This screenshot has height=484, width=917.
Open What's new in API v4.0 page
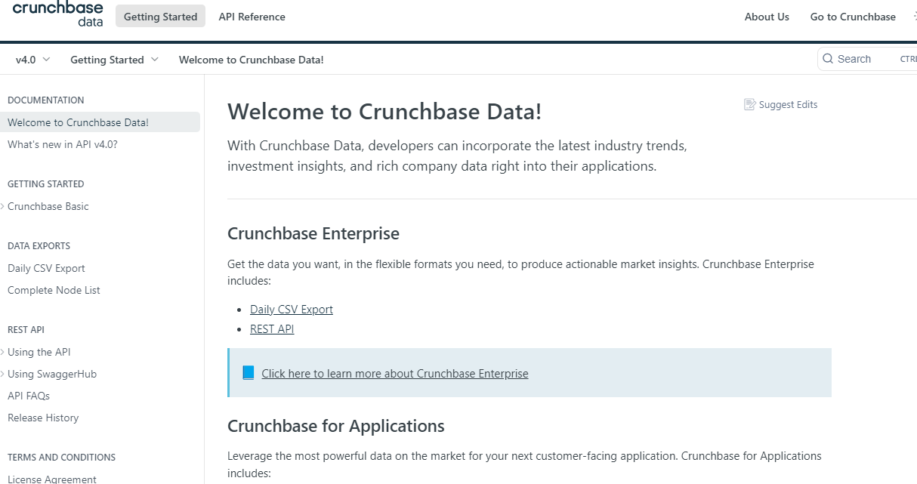pyautogui.click(x=63, y=144)
